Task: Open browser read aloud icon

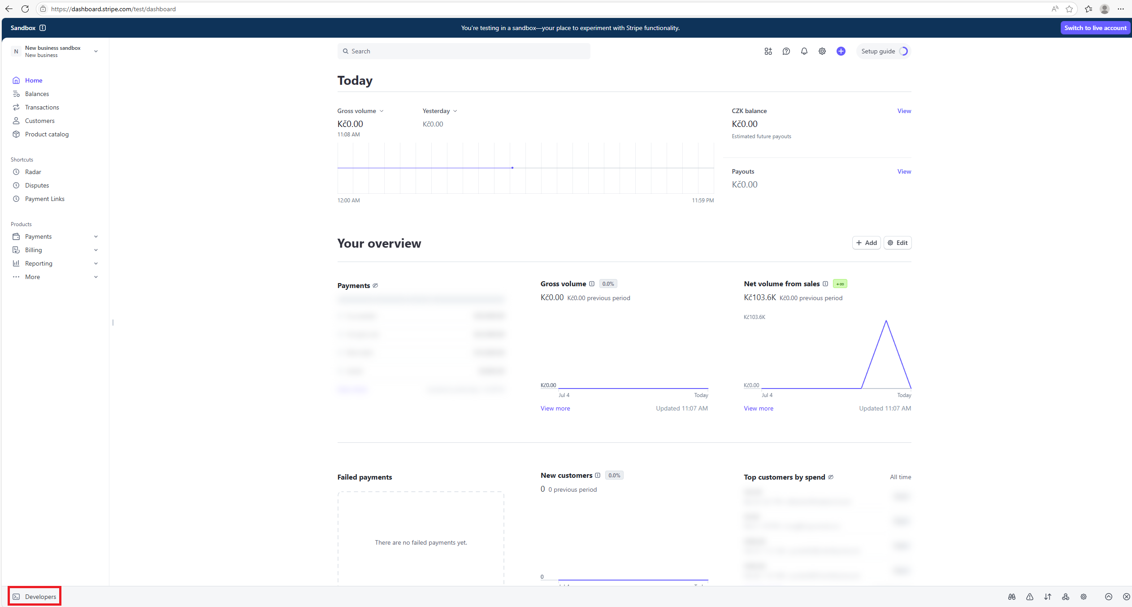Action: click(1055, 9)
